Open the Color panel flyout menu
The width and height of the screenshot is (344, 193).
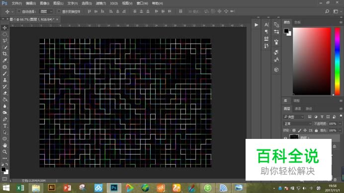click(x=341, y=22)
